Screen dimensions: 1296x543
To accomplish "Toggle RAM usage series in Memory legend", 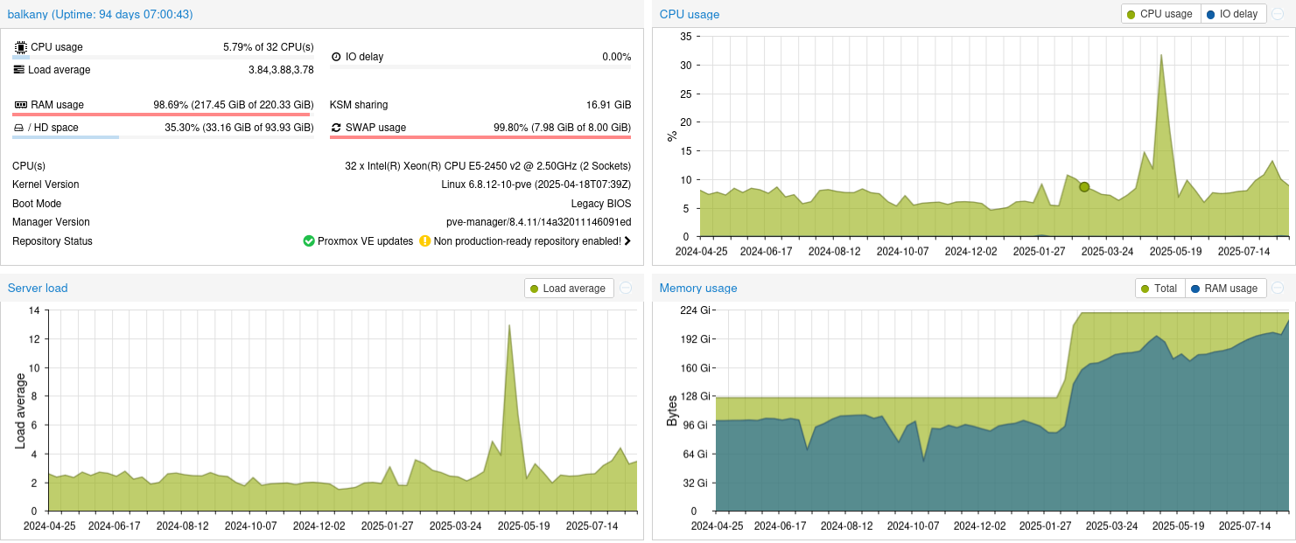I will [x=1224, y=289].
